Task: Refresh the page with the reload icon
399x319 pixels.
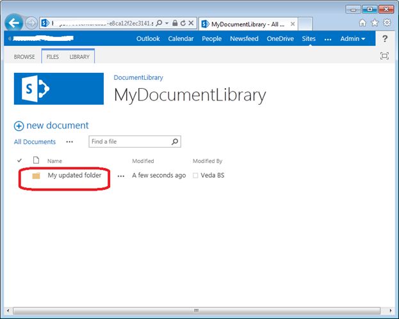Action: [x=183, y=24]
